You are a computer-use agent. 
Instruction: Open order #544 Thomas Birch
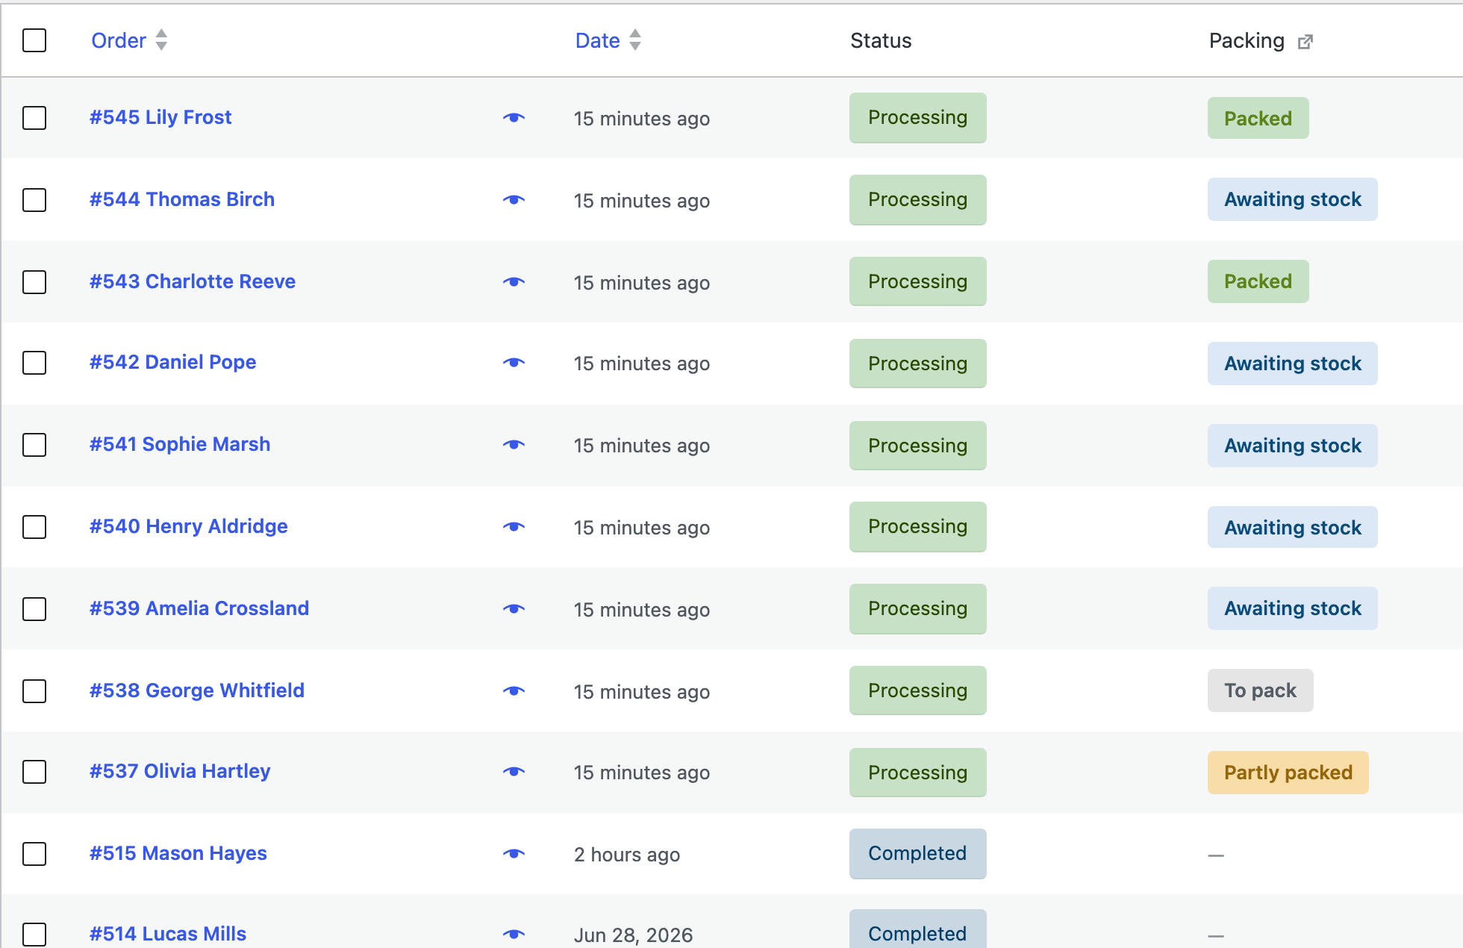[182, 199]
